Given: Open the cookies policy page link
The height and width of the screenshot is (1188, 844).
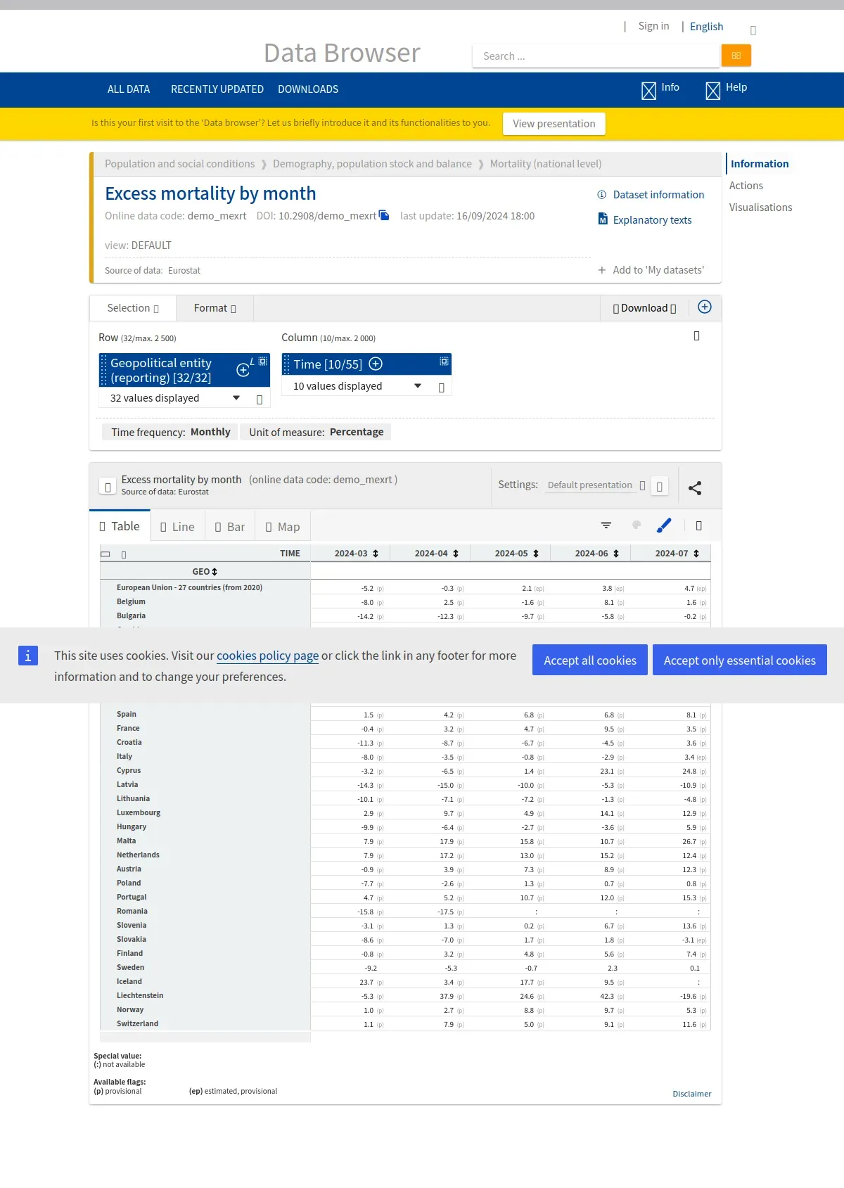Looking at the screenshot, I should pyautogui.click(x=268, y=656).
